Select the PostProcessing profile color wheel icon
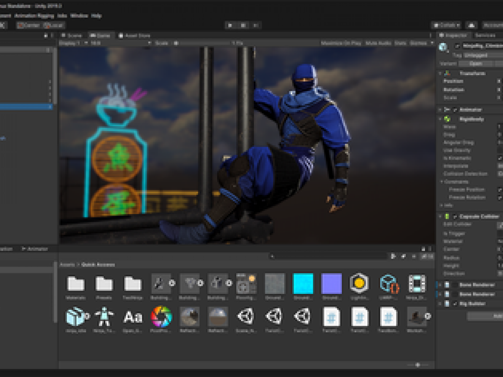503x377 pixels. pos(161,317)
